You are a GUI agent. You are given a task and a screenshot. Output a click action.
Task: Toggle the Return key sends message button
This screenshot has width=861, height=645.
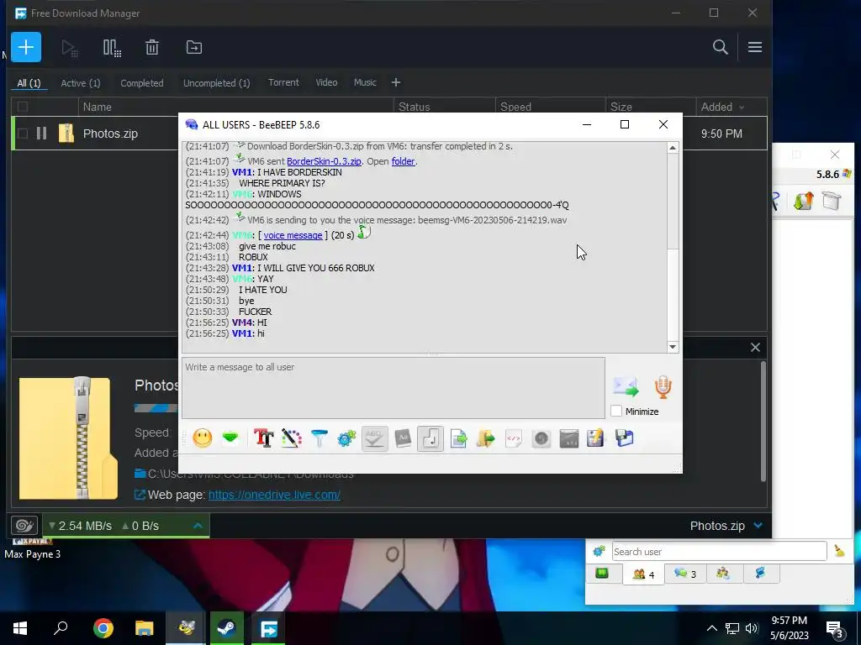(x=430, y=438)
